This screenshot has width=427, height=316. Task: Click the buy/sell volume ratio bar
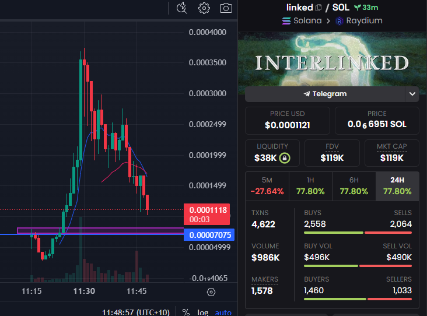pyautogui.click(x=358, y=266)
